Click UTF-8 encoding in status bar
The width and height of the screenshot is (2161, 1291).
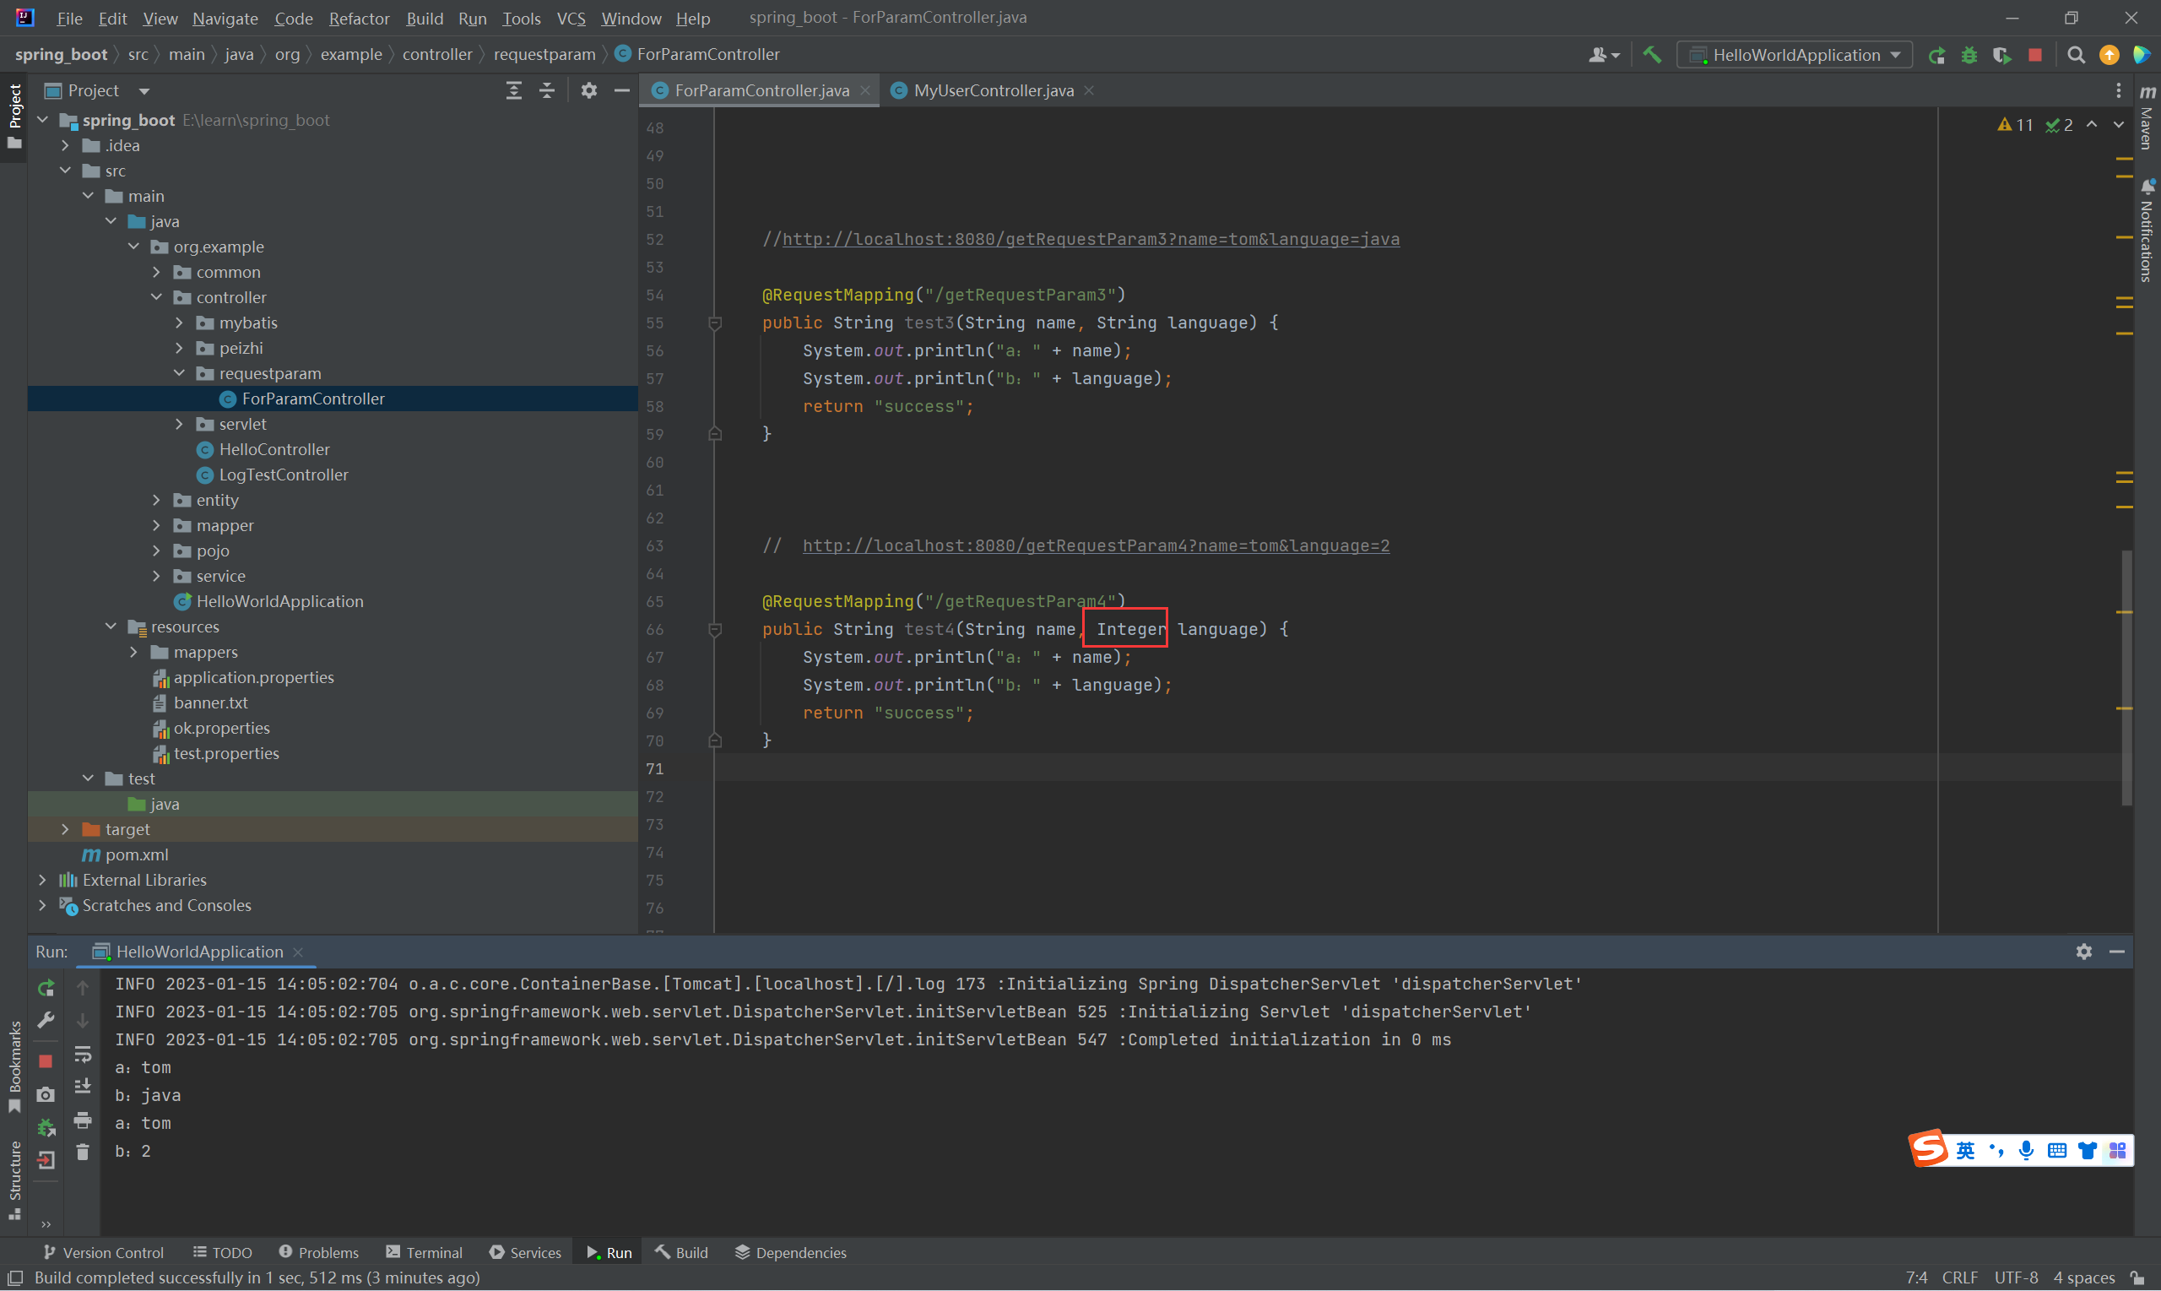click(x=2015, y=1277)
